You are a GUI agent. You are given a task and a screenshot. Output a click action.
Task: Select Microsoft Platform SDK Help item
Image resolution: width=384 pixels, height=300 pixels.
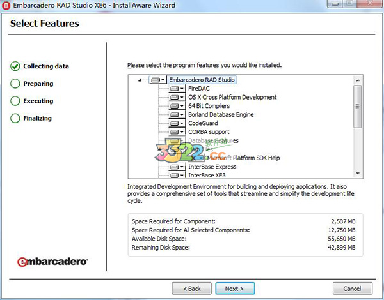pyautogui.click(x=244, y=158)
